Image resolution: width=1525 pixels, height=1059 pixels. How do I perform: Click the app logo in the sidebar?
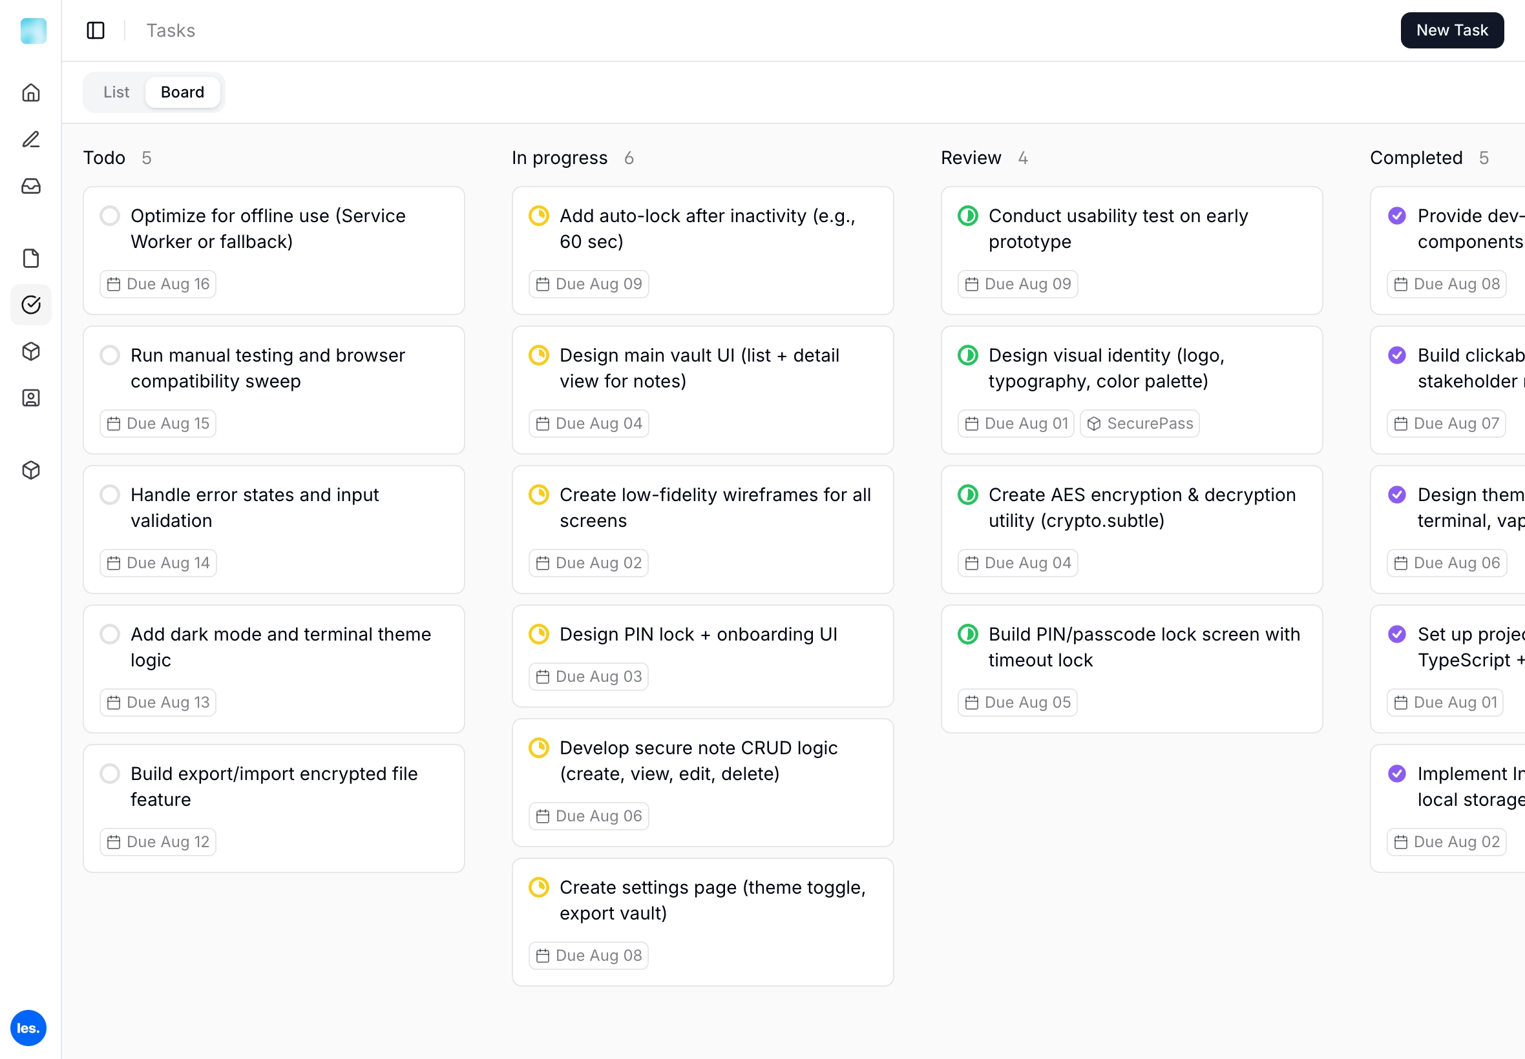33,30
